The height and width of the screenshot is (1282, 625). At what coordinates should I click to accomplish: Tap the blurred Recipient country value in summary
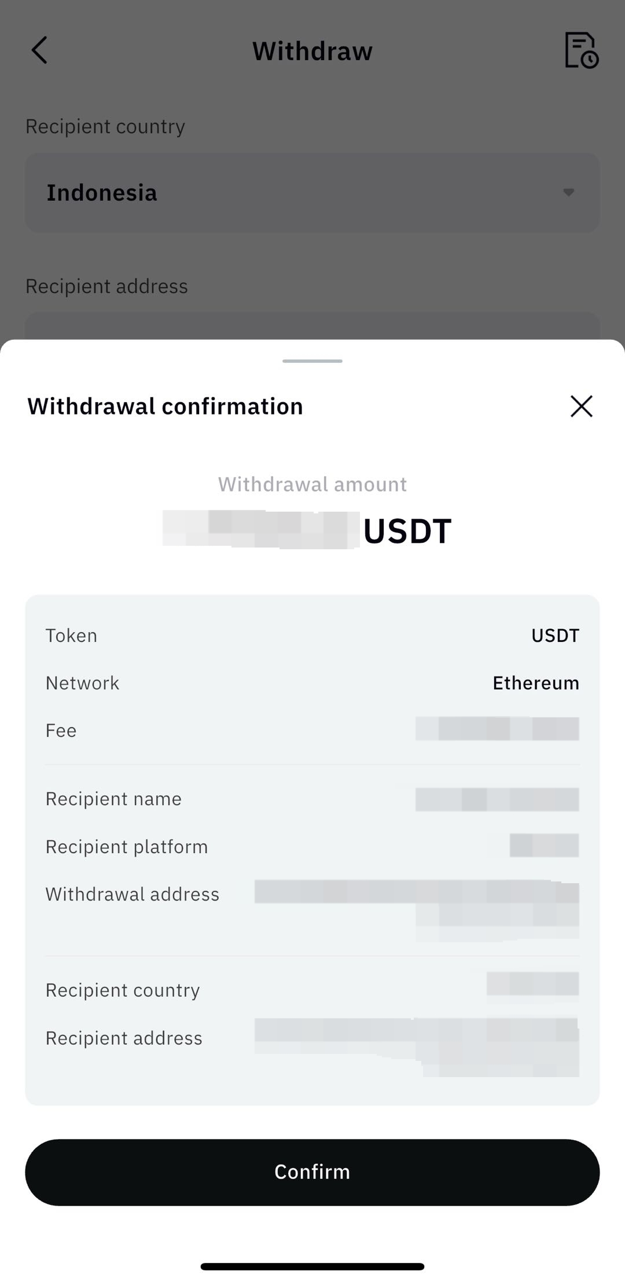coord(532,984)
